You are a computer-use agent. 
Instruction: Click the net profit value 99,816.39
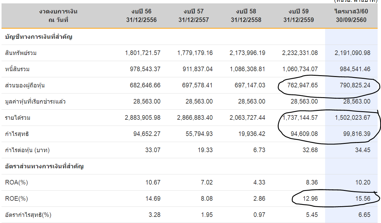[355, 134]
